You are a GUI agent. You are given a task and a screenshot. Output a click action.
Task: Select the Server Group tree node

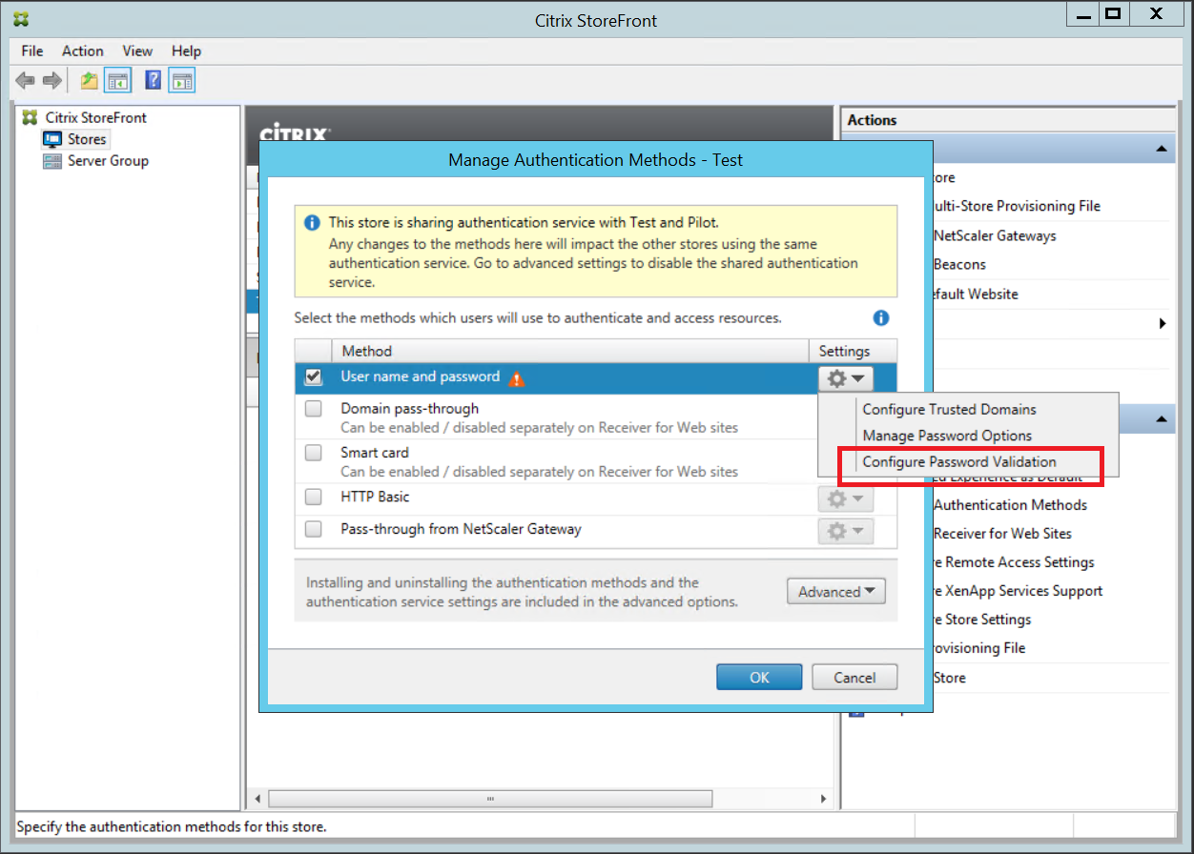click(107, 161)
